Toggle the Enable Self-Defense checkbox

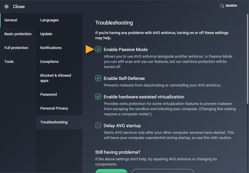coord(98,78)
